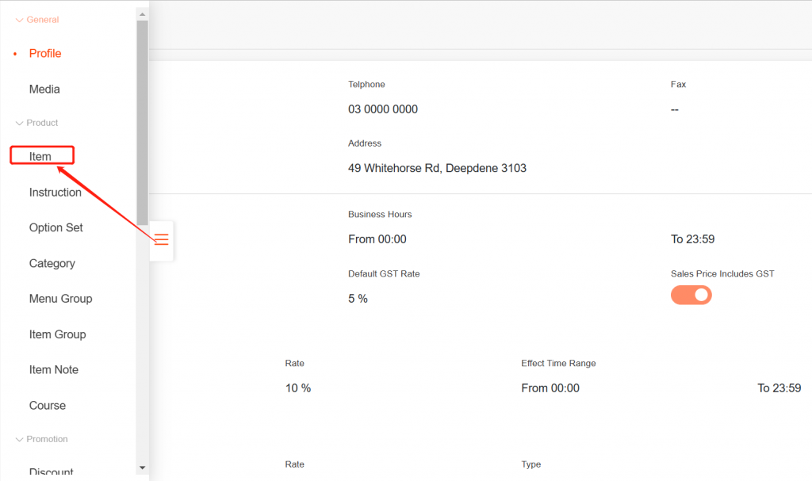Click the sidebar scrollbar thumb

[x=142, y=123]
